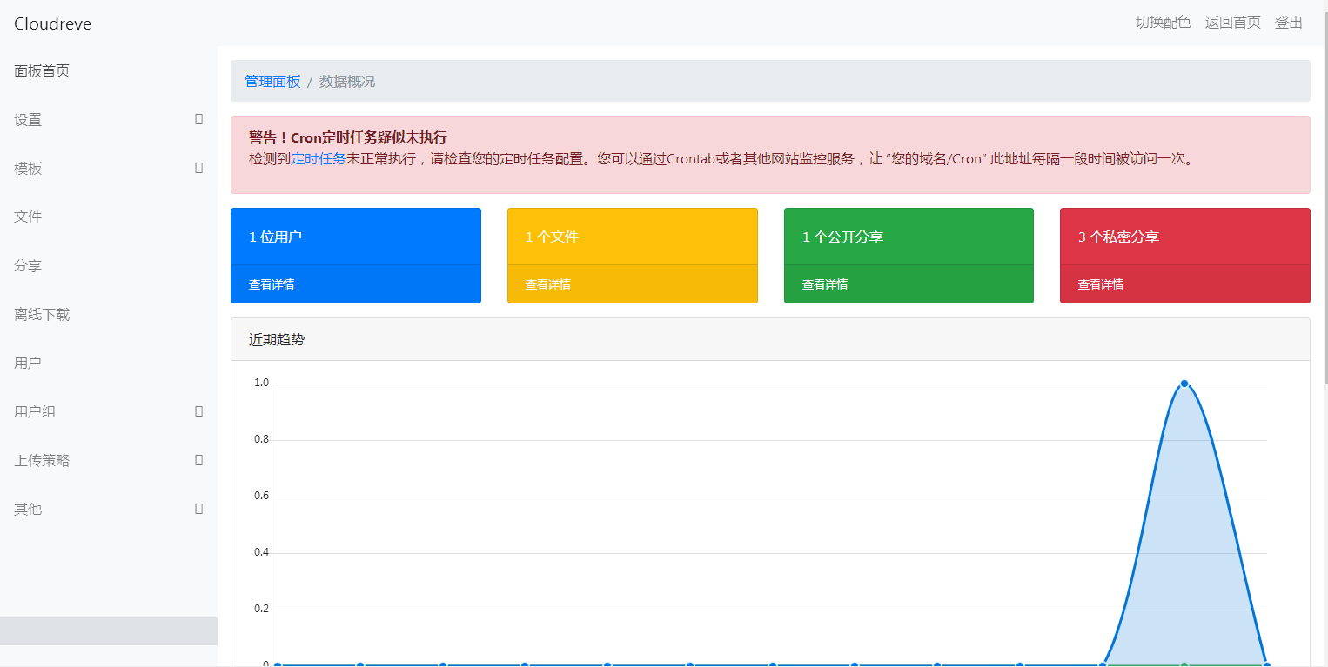Open 面板首页 in the sidebar
The width and height of the screenshot is (1328, 667).
[x=42, y=71]
